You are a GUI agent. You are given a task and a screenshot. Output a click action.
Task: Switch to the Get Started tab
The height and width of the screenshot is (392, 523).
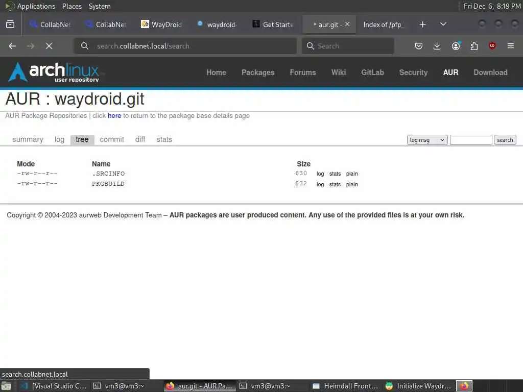click(x=273, y=24)
